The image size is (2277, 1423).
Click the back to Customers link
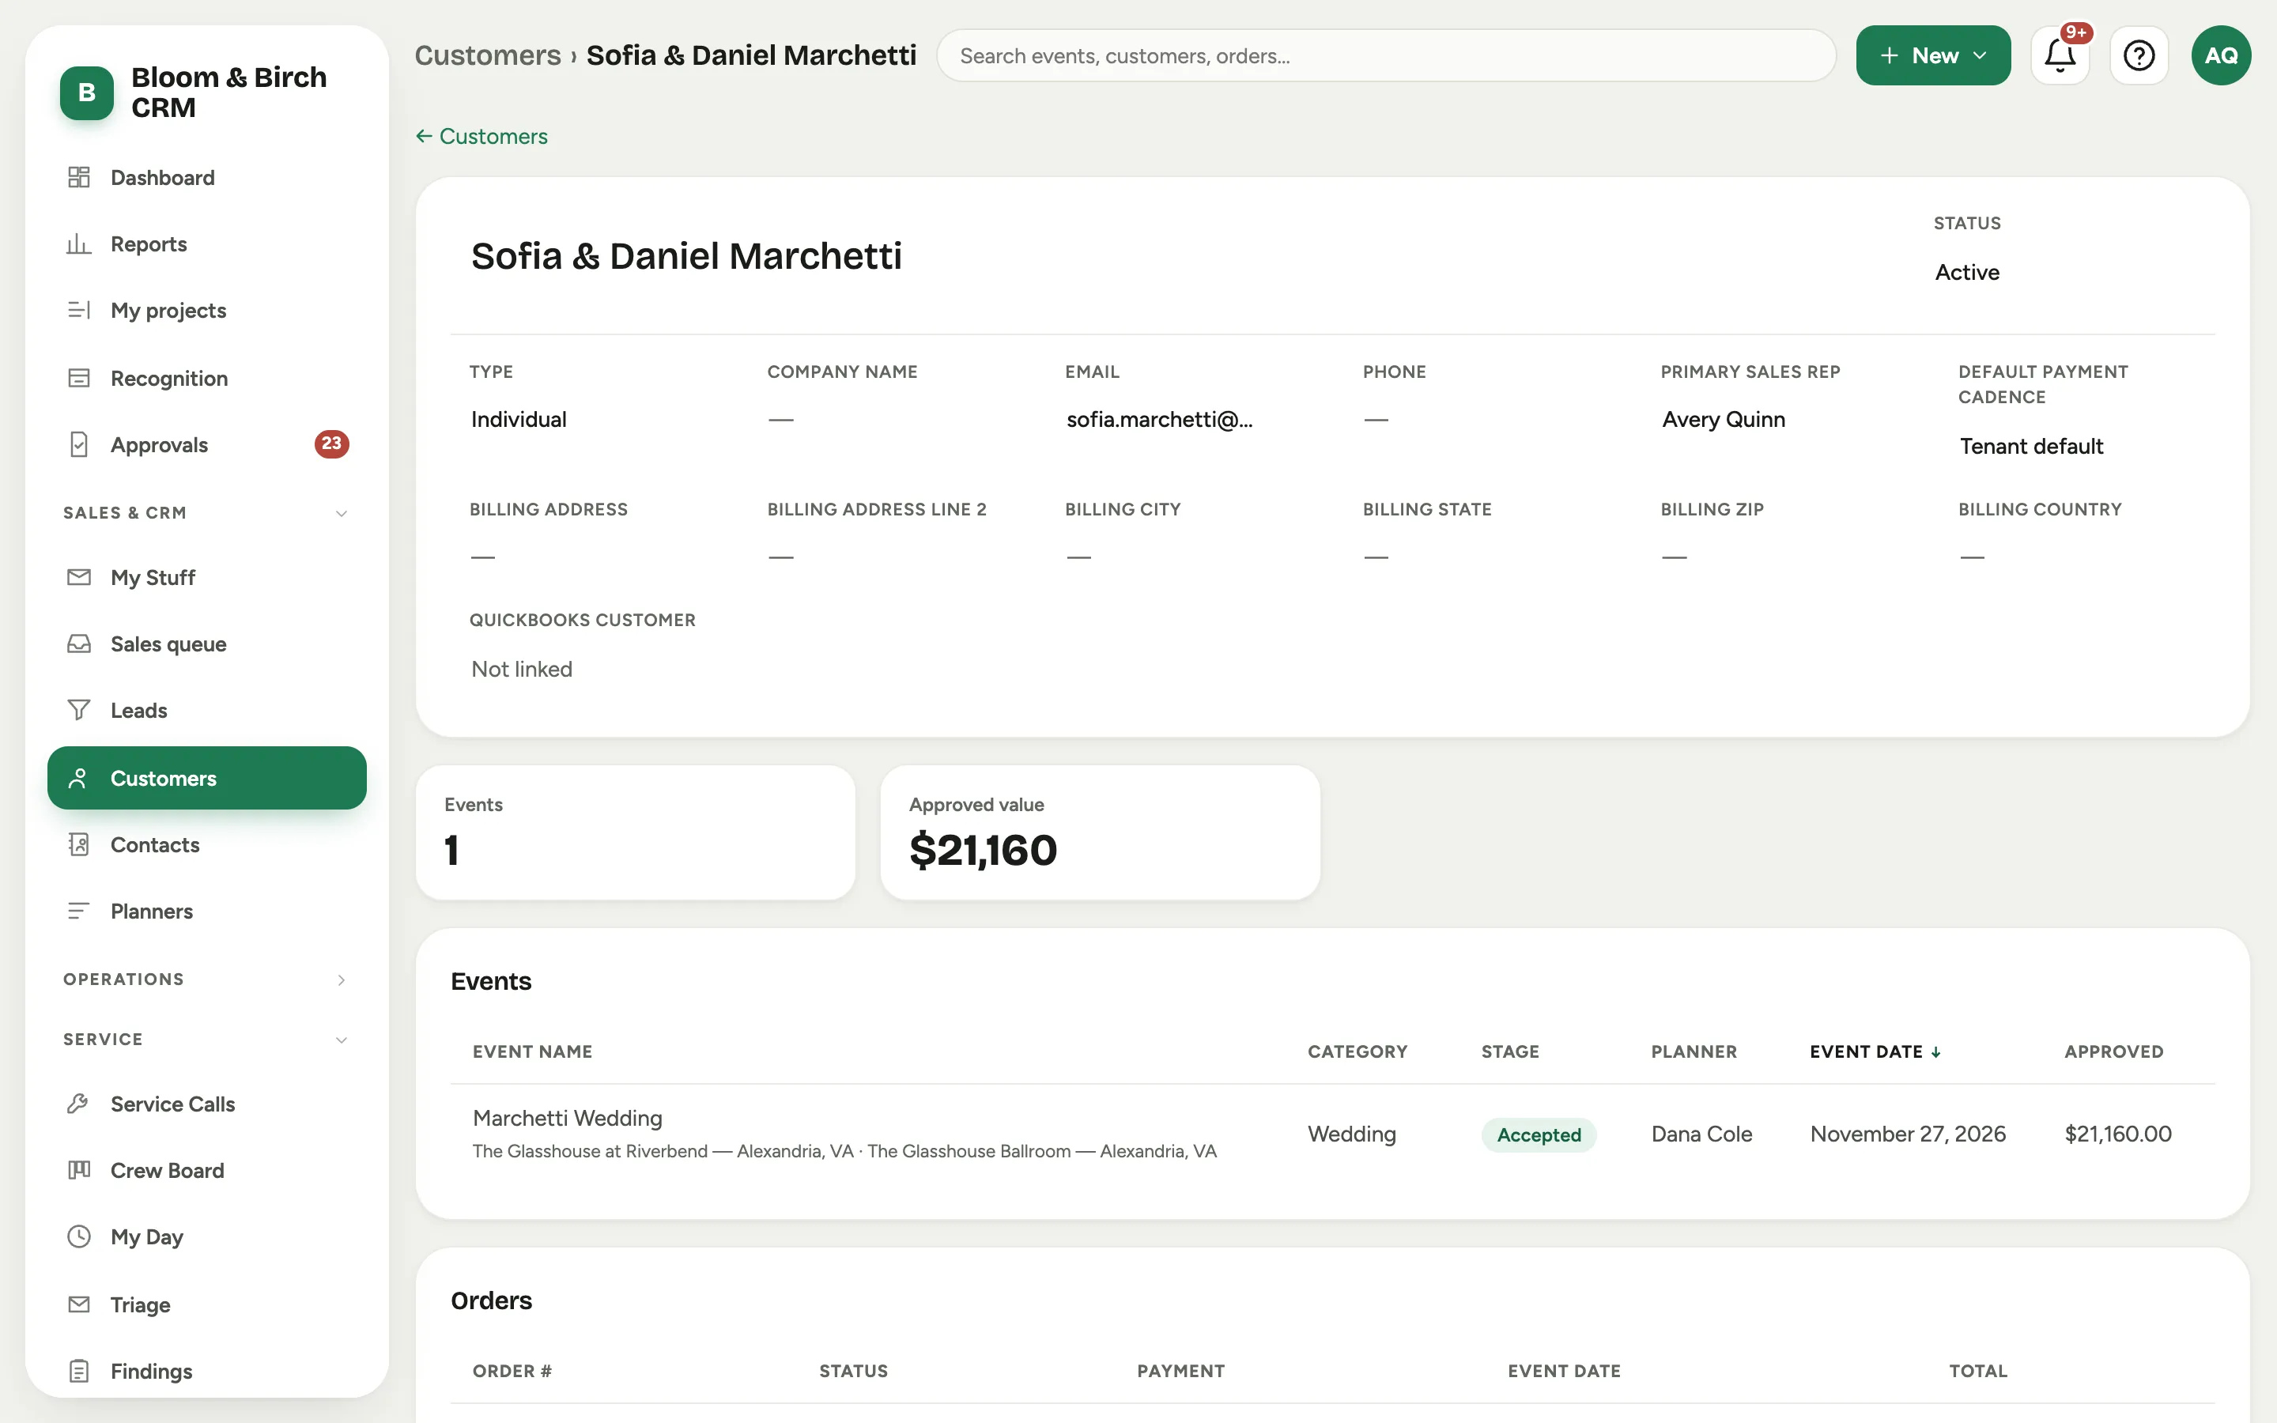(481, 135)
